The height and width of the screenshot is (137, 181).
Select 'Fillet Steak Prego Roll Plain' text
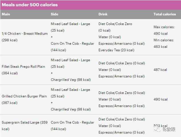[x=23, y=67]
